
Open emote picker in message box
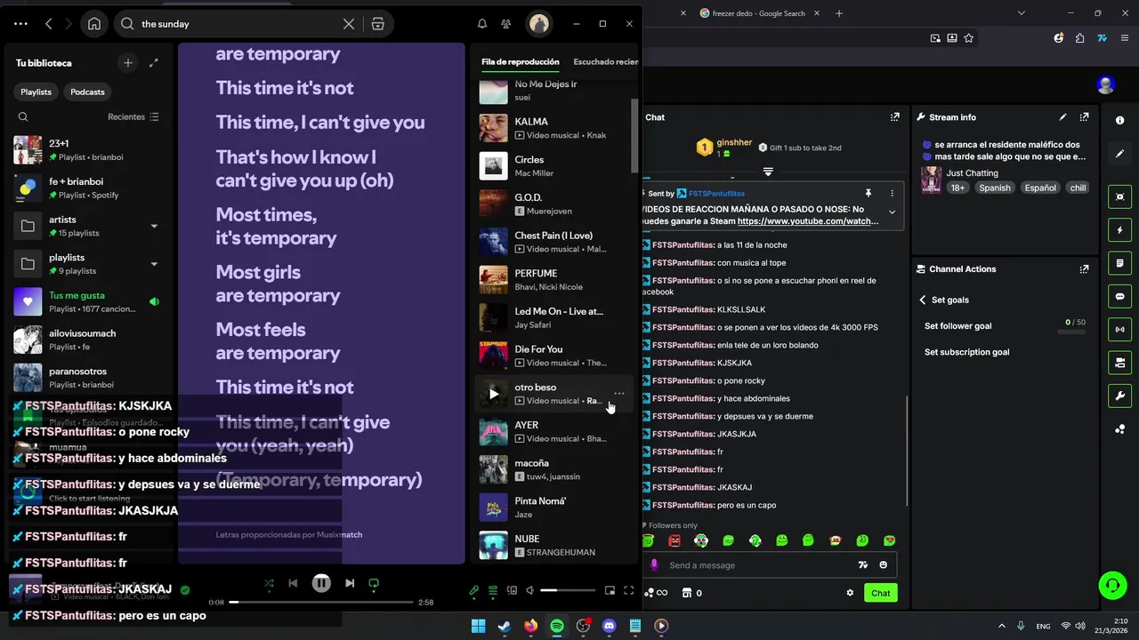883,564
